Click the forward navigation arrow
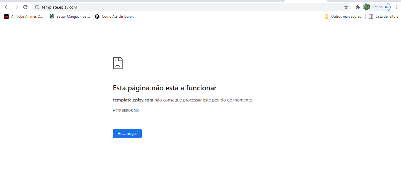Image resolution: width=401 pixels, height=185 pixels. click(16, 7)
